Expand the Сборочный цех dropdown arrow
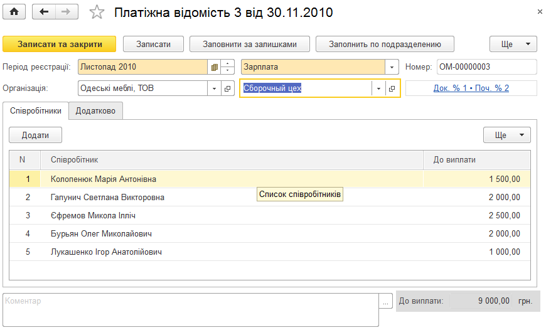Viewport: 546px width, 330px height. [x=379, y=88]
